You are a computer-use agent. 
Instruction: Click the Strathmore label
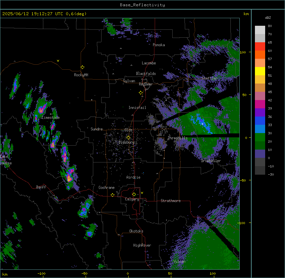pos(171,201)
